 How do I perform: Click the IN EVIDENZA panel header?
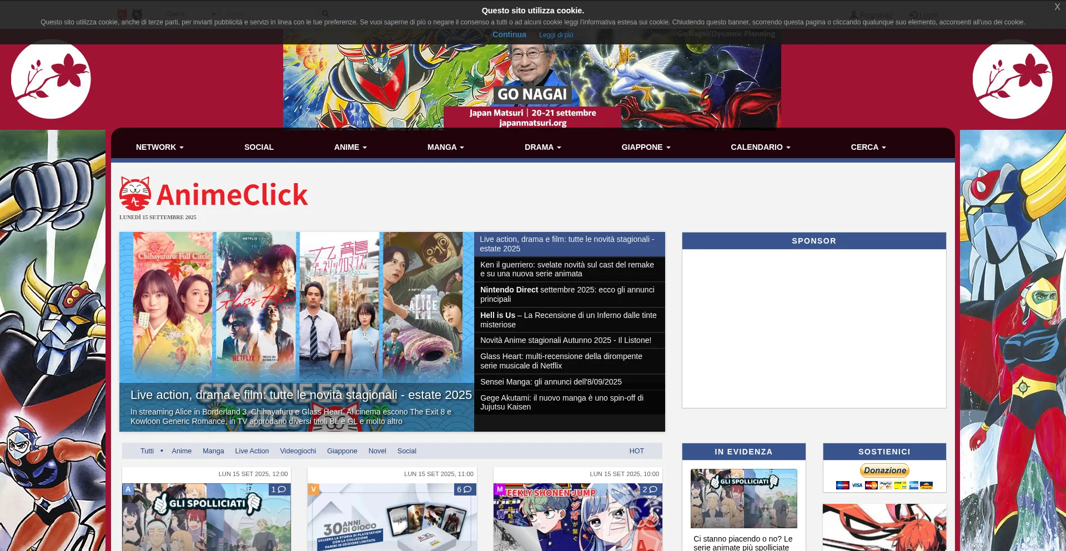point(743,452)
